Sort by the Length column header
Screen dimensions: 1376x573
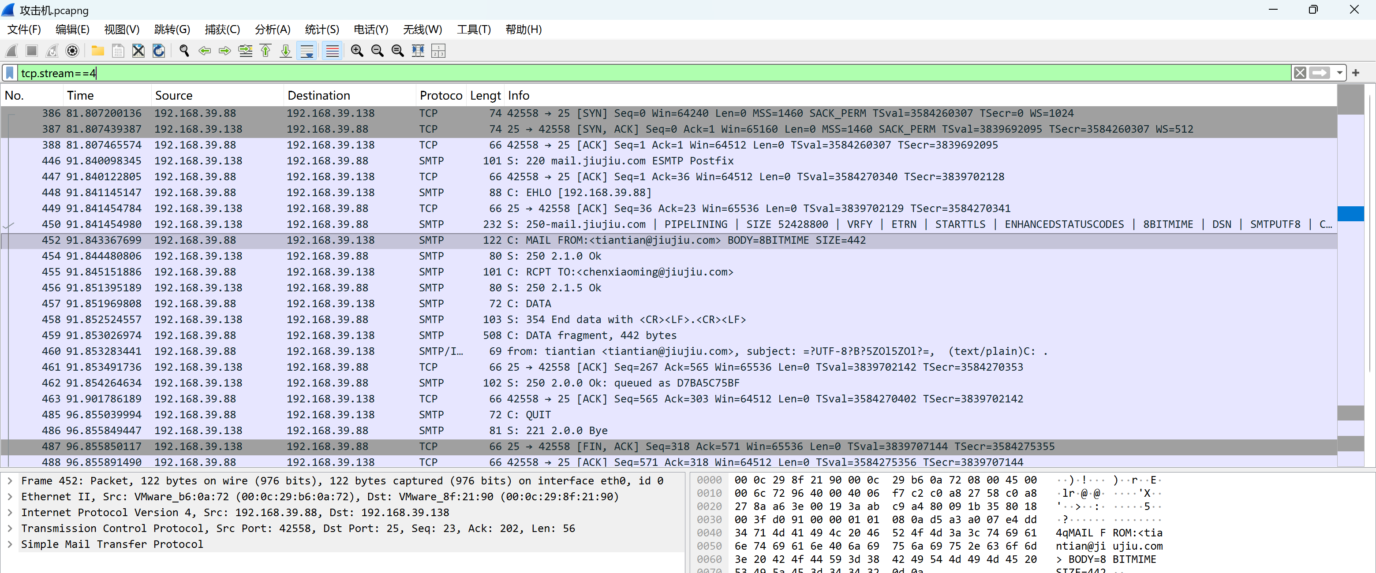pos(485,96)
